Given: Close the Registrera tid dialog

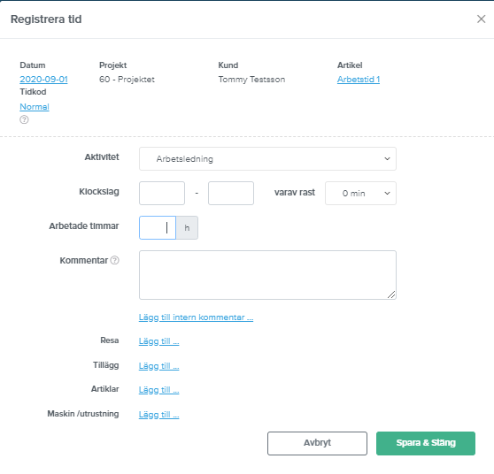Looking at the screenshot, I should [481, 19].
